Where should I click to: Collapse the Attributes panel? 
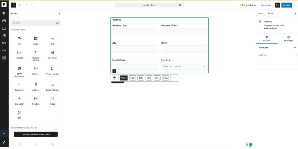tap(295, 48)
